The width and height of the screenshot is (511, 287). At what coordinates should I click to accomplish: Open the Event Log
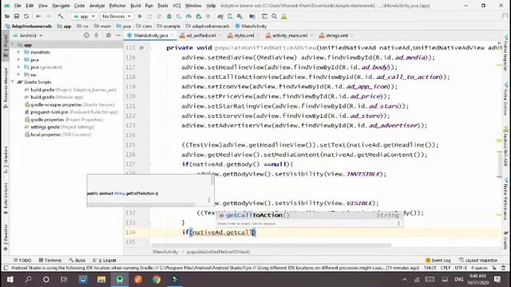pos(438,261)
